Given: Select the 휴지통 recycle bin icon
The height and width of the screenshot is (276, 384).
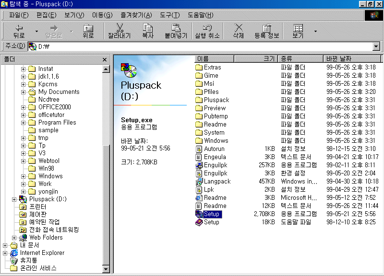Looking at the screenshot, I should [x=14, y=261].
